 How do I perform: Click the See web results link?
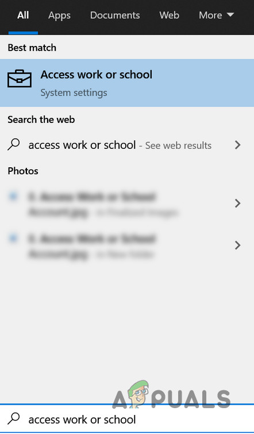pyautogui.click(x=178, y=145)
